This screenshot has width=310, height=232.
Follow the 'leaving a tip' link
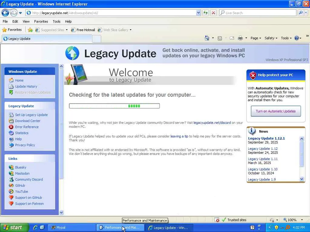point(179,136)
